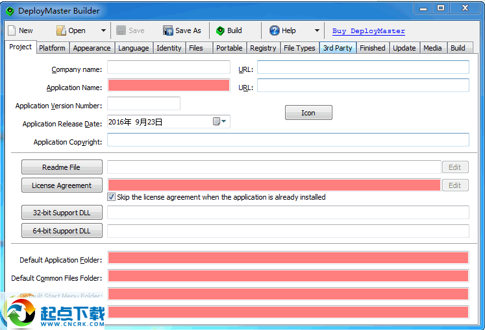
Task: Click the Icon button
Action: coord(308,113)
